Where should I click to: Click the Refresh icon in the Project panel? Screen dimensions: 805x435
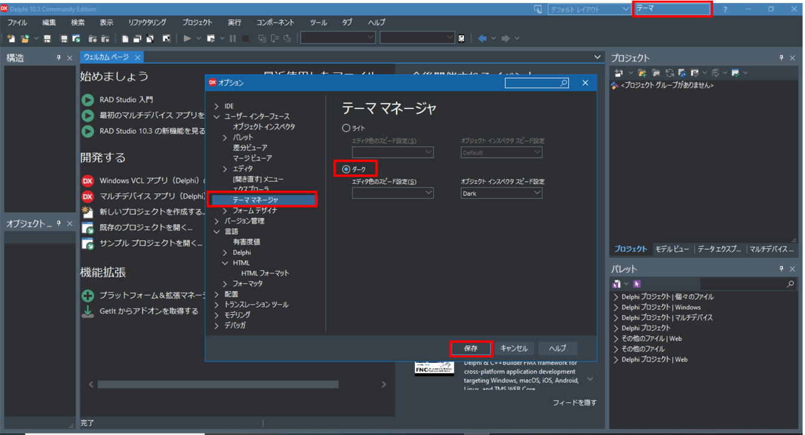tap(670, 72)
